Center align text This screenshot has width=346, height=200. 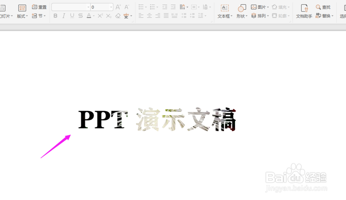[149, 16]
